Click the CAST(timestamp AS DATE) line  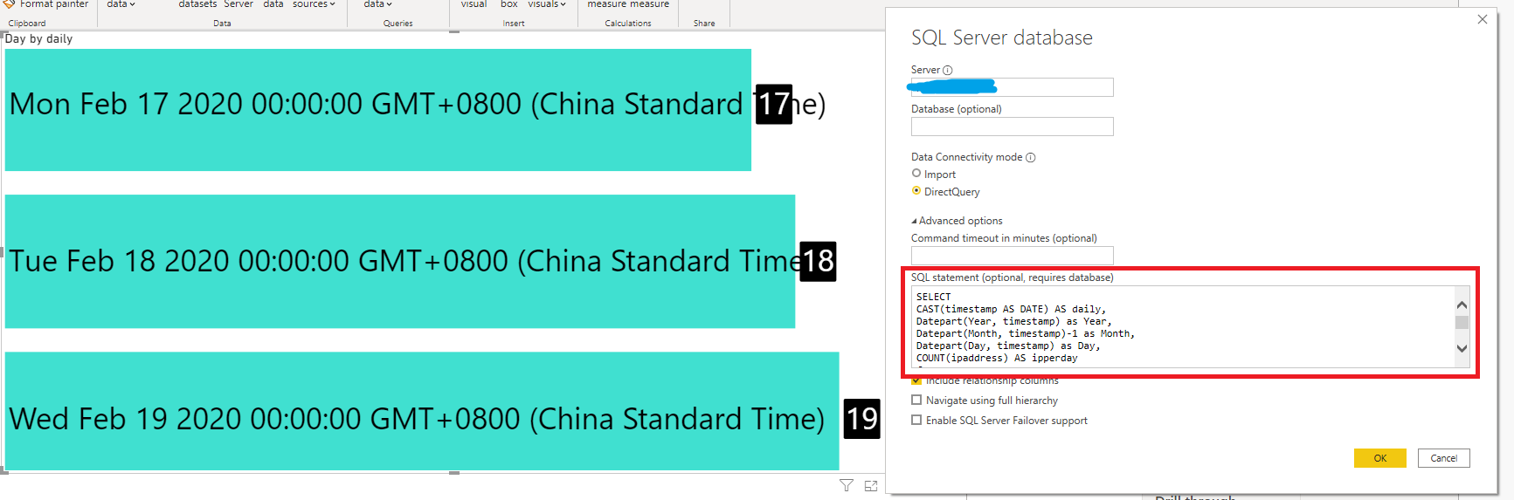(x=1011, y=309)
